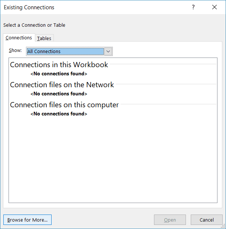Click No connections found under Network section
The image size is (226, 229).
click(x=59, y=94)
